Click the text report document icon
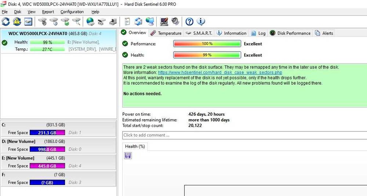 point(127,22)
